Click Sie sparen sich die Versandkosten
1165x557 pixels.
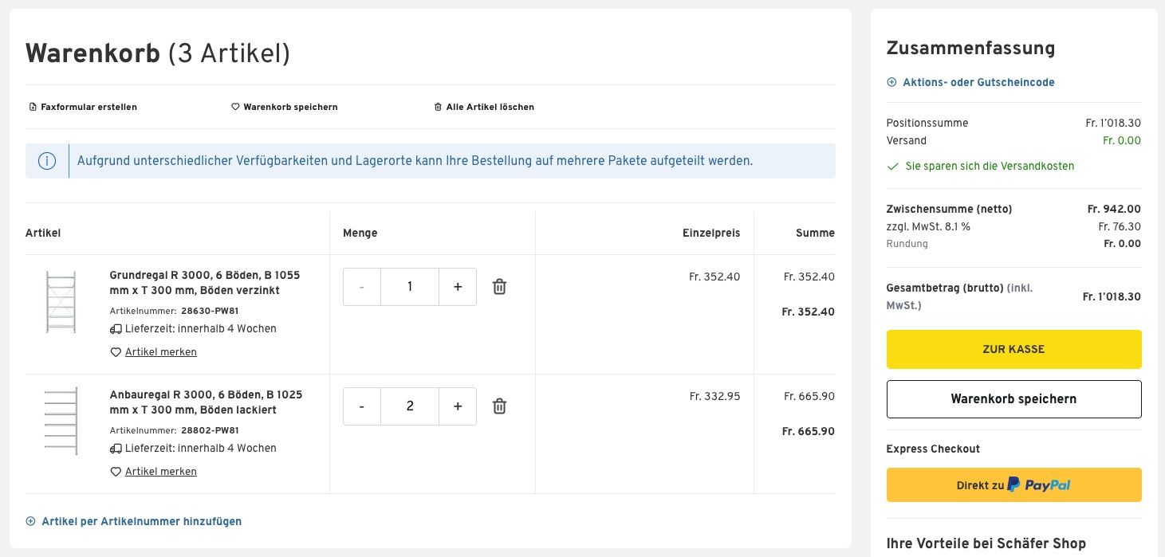click(990, 167)
